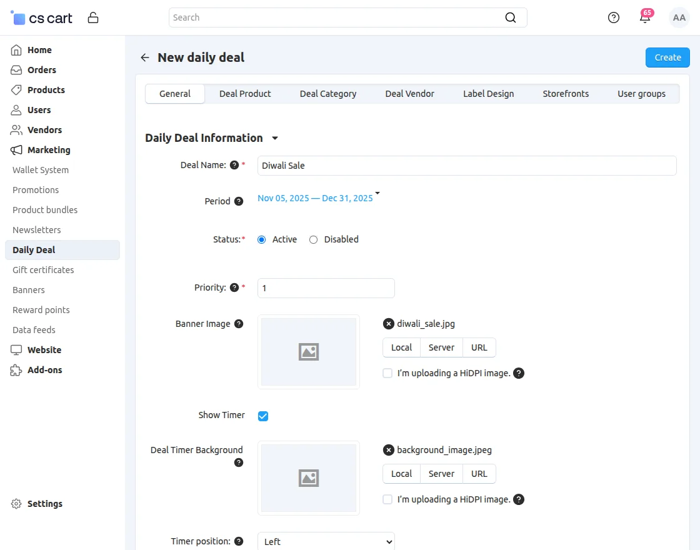Click the help question mark in header
Screen dimensions: 700x550
coord(614,17)
